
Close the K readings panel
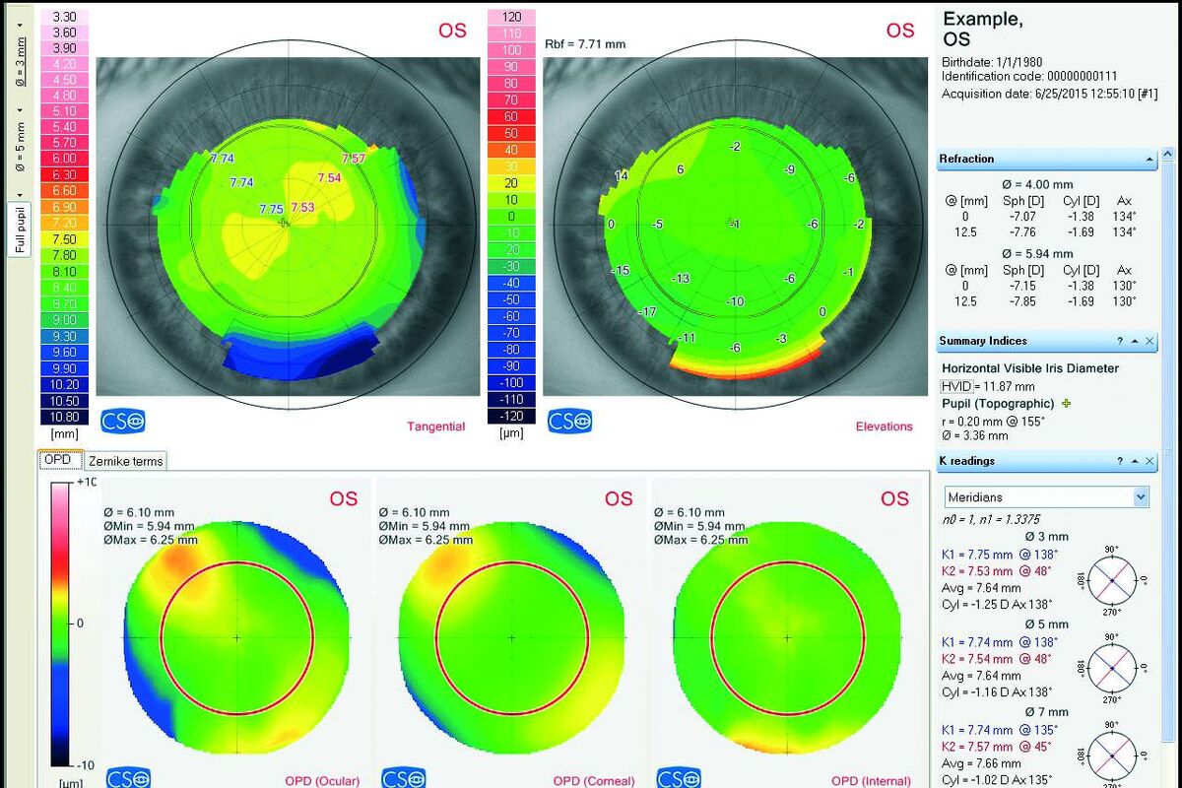tap(1149, 461)
